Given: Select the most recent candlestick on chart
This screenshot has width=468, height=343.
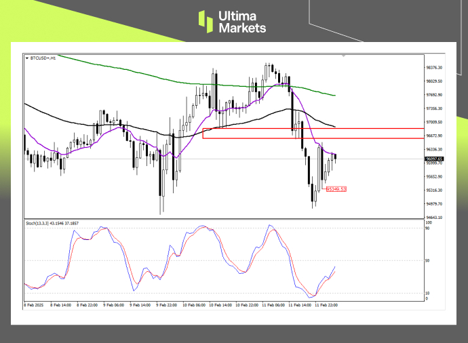Looking at the screenshot, I should point(336,157).
